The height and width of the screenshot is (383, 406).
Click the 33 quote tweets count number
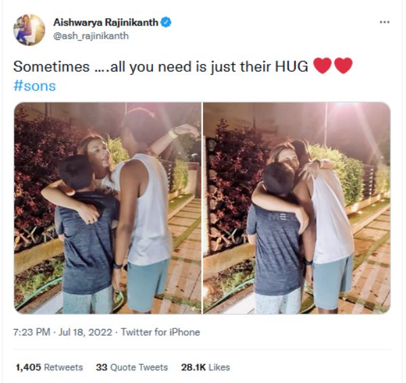point(101,367)
